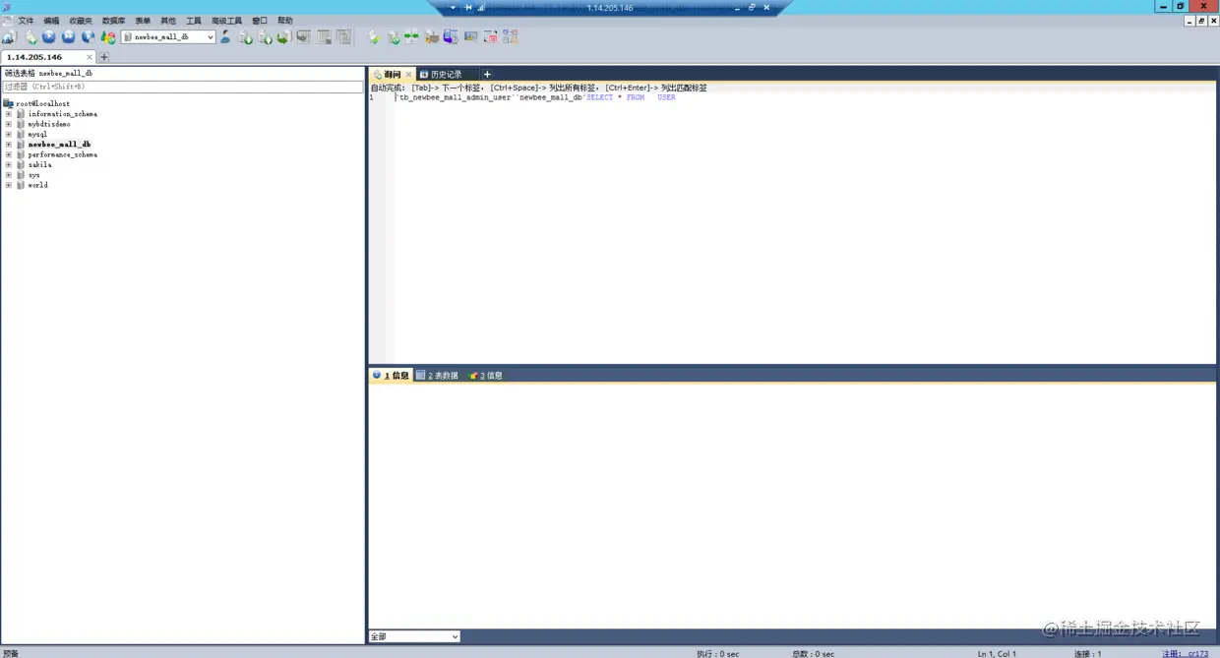The height and width of the screenshot is (658, 1220).
Task: Open the 表单 menu
Action: pos(143,20)
